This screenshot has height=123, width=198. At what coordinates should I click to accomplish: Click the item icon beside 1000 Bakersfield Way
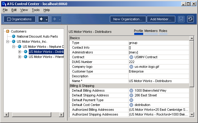point(131,90)
